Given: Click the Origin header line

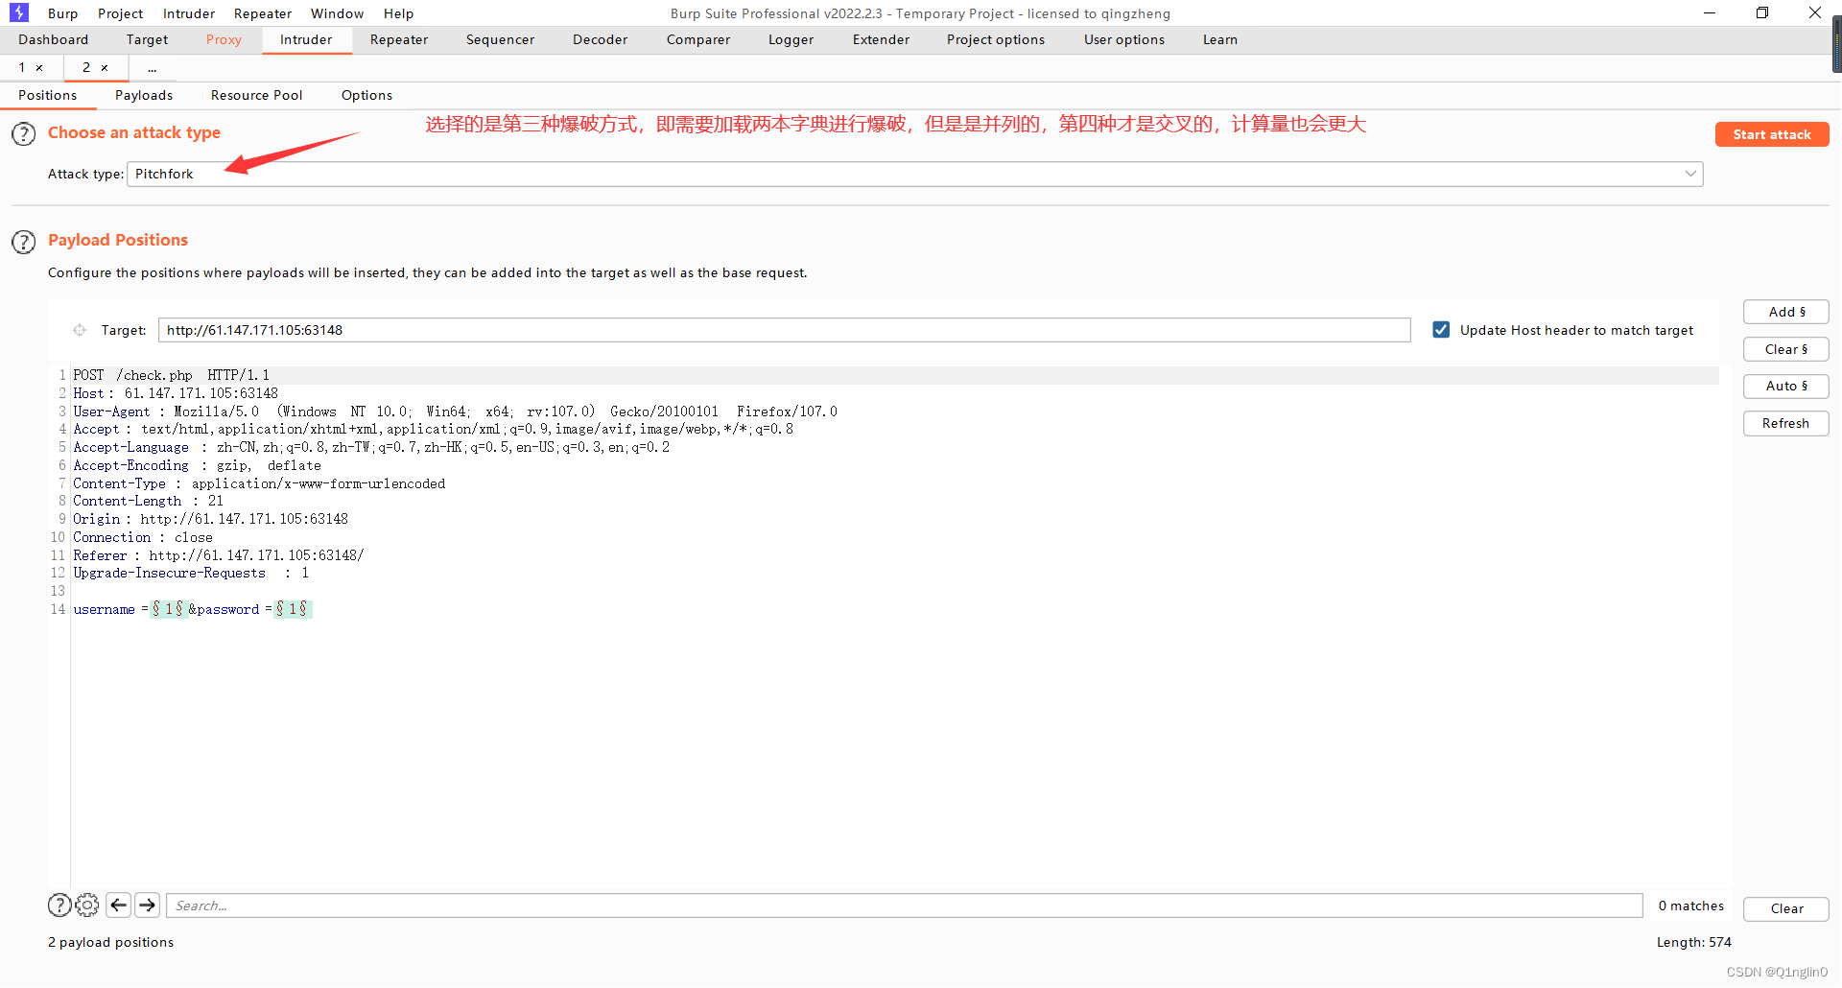Looking at the screenshot, I should [x=211, y=519].
